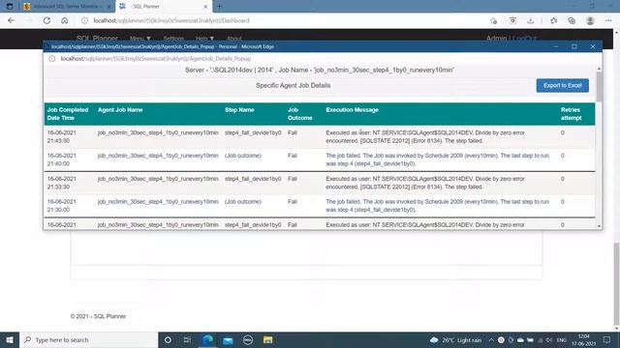The height and width of the screenshot is (348, 620).
Task: Click site info icon in popup address bar
Action: (x=51, y=58)
